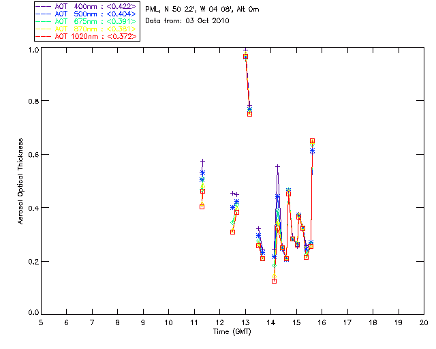The width and height of the screenshot is (436, 349).
Task: Click the AOT 870nm legend entry
Action: tap(87, 29)
